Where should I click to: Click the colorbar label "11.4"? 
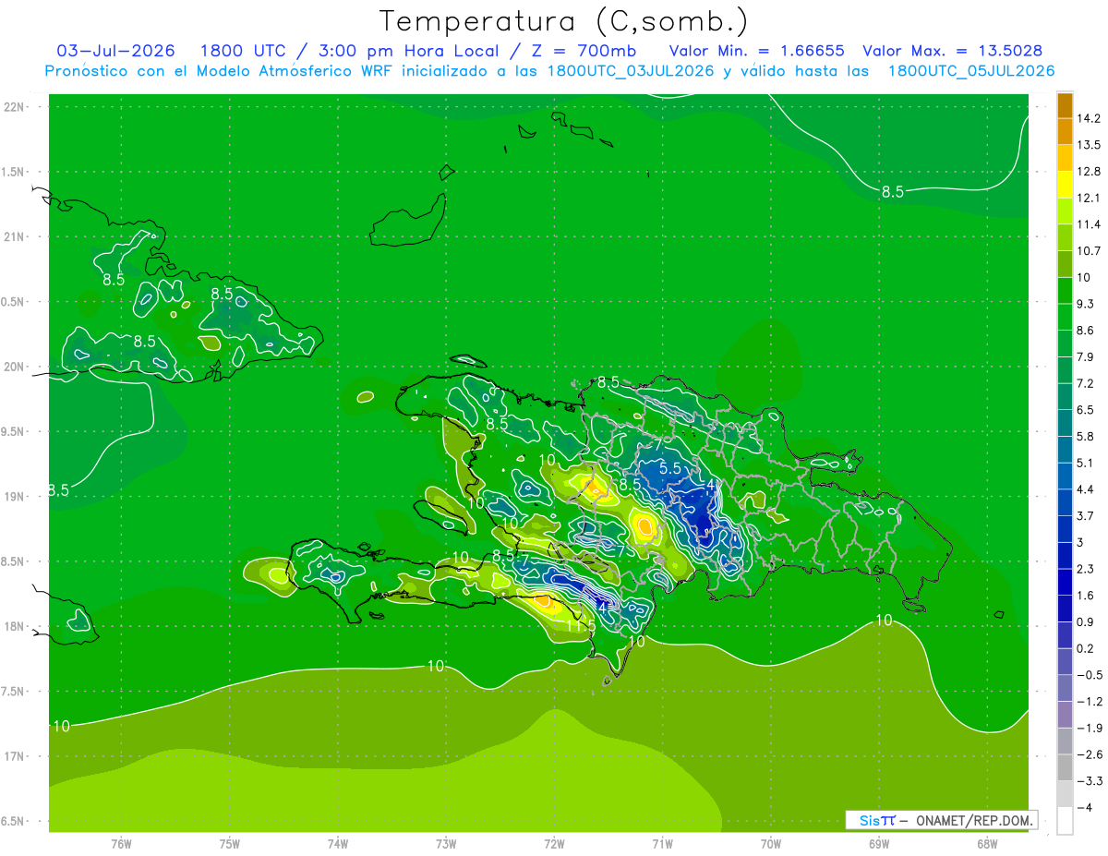coord(1087,224)
